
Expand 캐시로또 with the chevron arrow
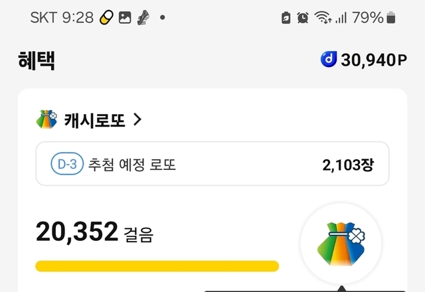[x=137, y=119]
